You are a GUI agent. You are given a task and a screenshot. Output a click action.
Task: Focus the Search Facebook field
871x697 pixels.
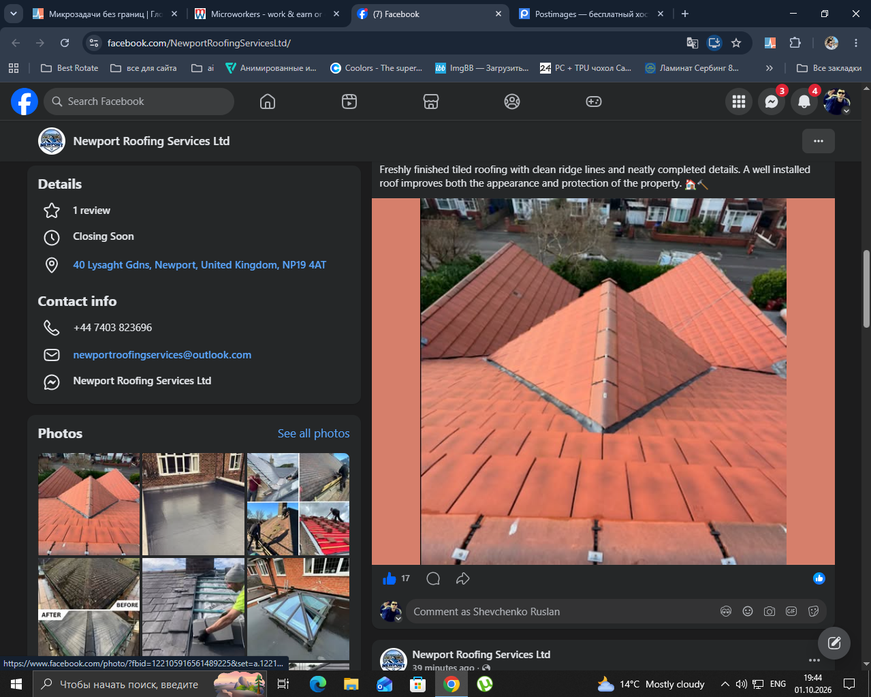click(x=139, y=102)
